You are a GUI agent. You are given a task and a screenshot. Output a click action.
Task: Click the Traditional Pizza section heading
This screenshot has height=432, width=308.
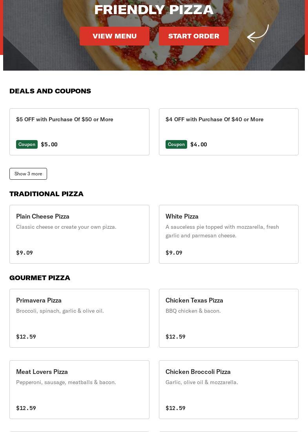coord(46,194)
